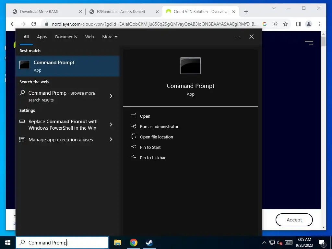The width and height of the screenshot is (332, 249).
Task: Open Replace Command Prompt with PowerShell setting
Action: (63, 124)
